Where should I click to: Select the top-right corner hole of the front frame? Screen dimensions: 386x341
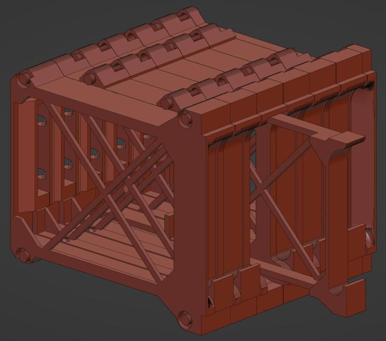coord(186,120)
